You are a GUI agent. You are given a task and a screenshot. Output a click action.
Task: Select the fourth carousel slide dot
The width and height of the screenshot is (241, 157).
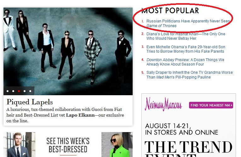pos(25,91)
